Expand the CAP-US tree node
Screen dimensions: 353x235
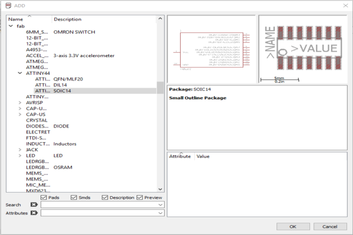tap(20, 114)
